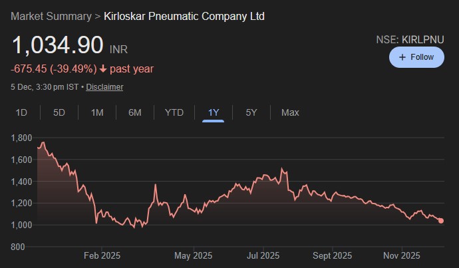459x268 pixels.
Task: Click the red down arrow icon
Action: point(103,69)
